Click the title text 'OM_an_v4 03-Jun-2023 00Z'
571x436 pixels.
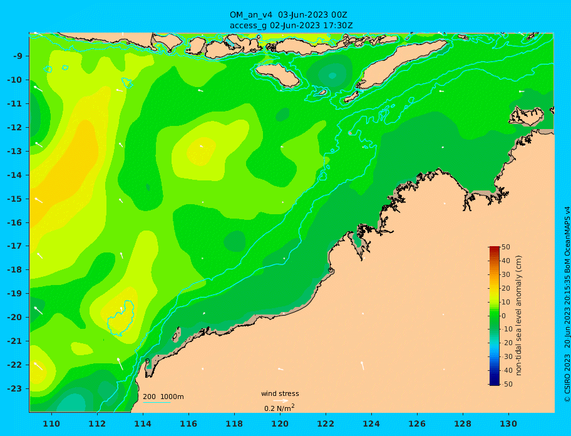pos(288,15)
